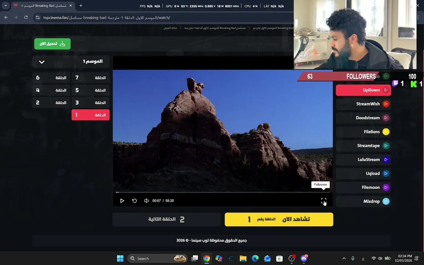Screen dimensions: 424x265
Task: Reload the page
Action: pos(26,17)
